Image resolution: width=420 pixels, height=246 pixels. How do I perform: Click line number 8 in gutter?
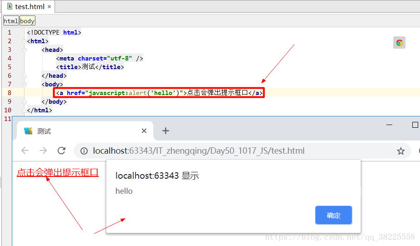[10, 93]
